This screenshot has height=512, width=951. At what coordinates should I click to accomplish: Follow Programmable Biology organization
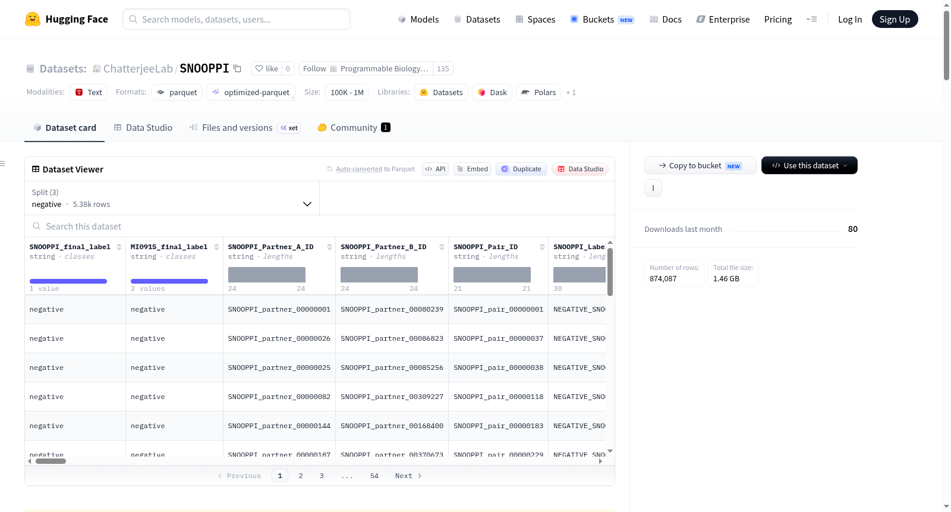(366, 68)
